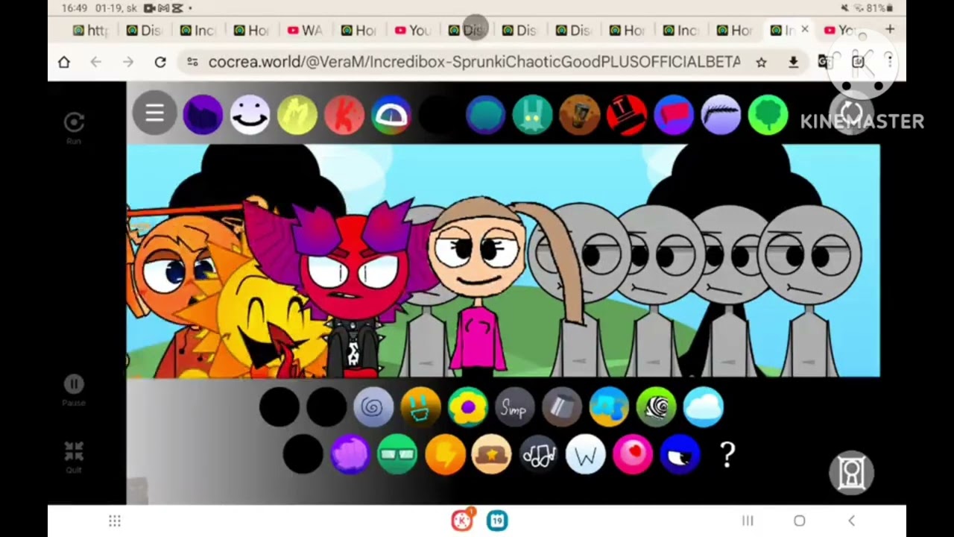Select the green sunglasses sound icon
Screen dimensions: 954x537
tap(397, 454)
